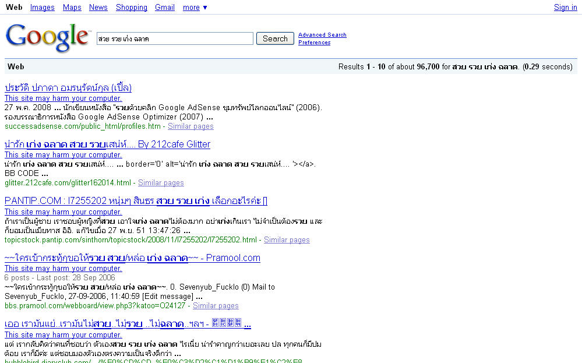
Task: Open Preferences link
Action: point(315,43)
